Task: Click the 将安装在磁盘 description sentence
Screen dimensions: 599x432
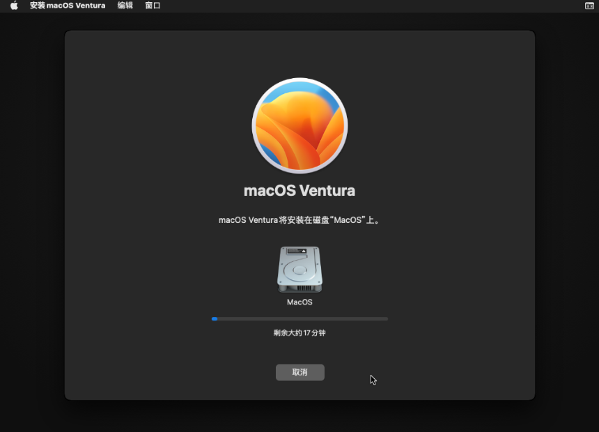Action: (x=299, y=220)
